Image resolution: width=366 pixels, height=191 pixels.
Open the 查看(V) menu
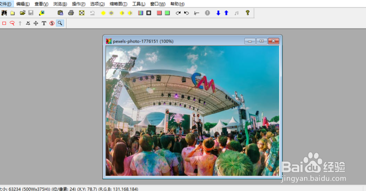[x=41, y=4]
